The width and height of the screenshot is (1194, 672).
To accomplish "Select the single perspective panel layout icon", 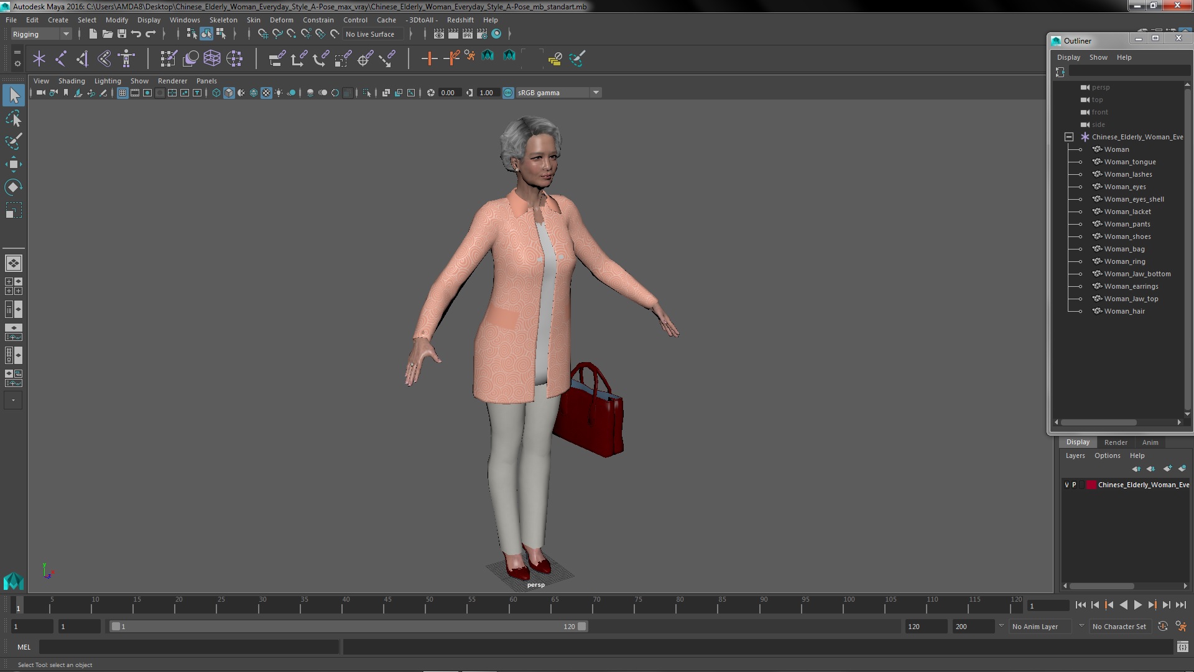I will (x=14, y=263).
